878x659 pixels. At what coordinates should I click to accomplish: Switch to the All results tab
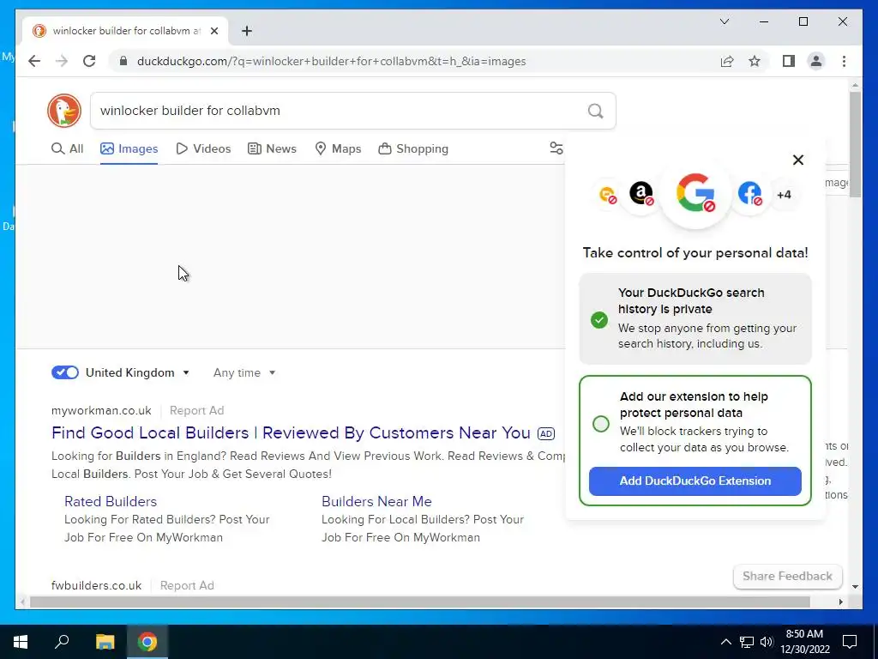[x=67, y=148]
